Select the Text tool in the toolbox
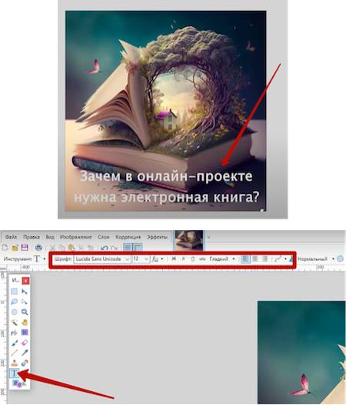 14,373
